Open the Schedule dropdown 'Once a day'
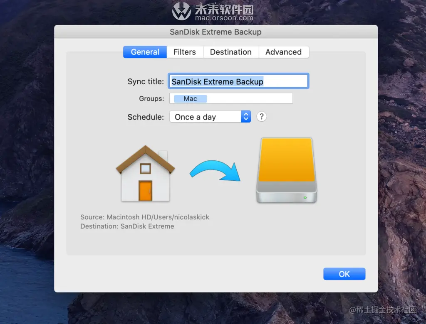 (210, 117)
